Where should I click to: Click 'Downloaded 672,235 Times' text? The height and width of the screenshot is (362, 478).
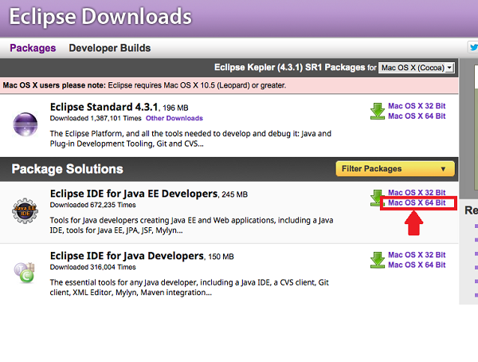point(92,205)
